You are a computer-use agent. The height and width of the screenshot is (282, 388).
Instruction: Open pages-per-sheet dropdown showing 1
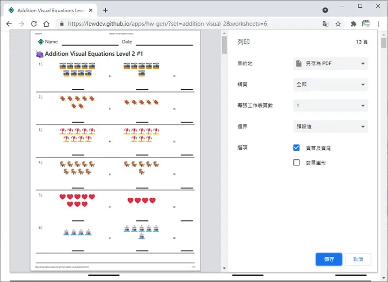coord(331,106)
